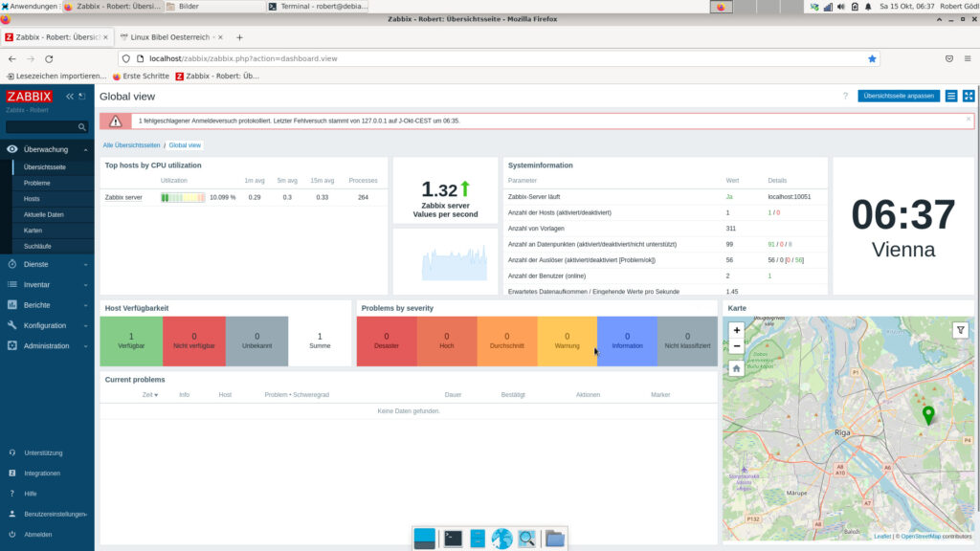Open Probleme in the sidebar
Image resolution: width=980 pixels, height=551 pixels.
(37, 183)
